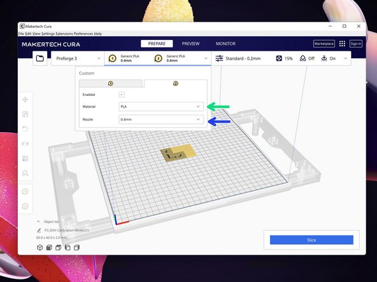This screenshot has height=282, width=377.
Task: Assign extruder 2 in left toolbar
Action: coord(25,206)
